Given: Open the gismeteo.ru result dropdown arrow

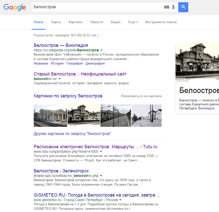Looking at the screenshot, I should point(120,200).
